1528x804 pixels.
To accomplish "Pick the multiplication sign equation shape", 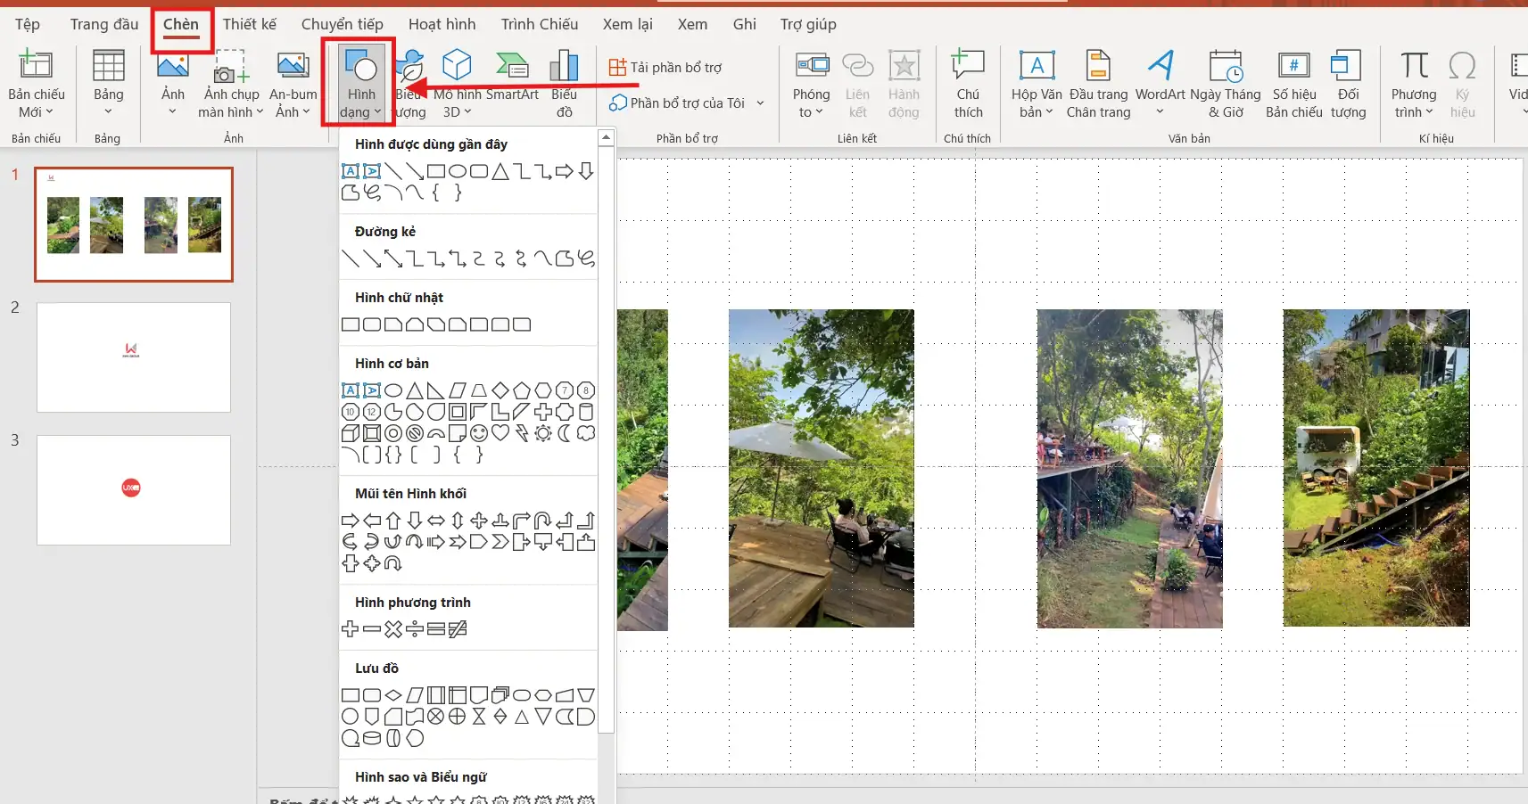I will pos(393,629).
